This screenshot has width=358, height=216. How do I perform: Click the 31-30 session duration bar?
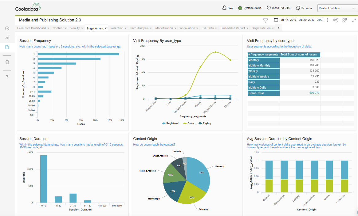[x=73, y=198]
